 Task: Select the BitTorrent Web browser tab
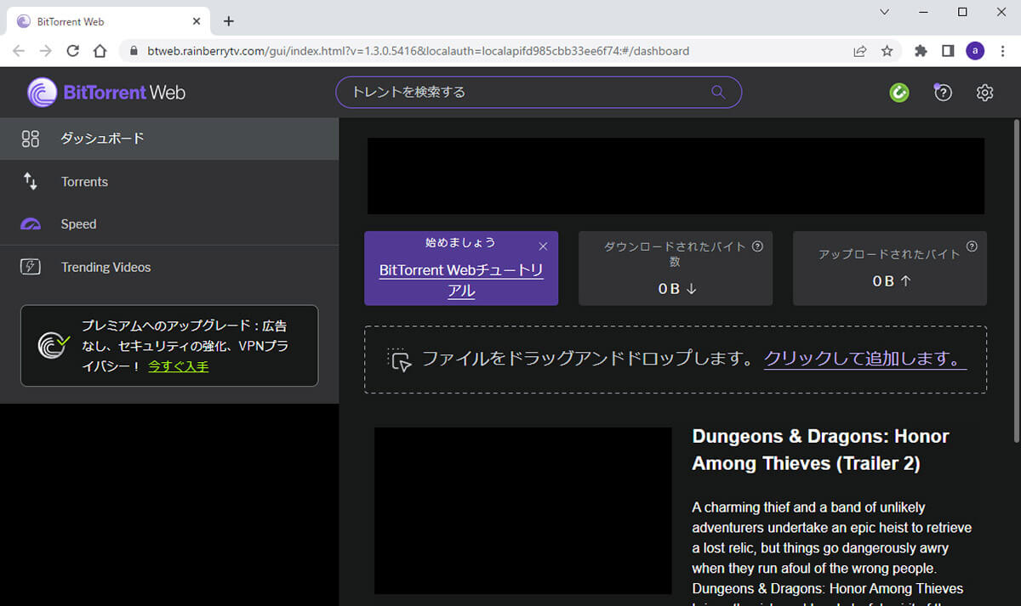109,21
